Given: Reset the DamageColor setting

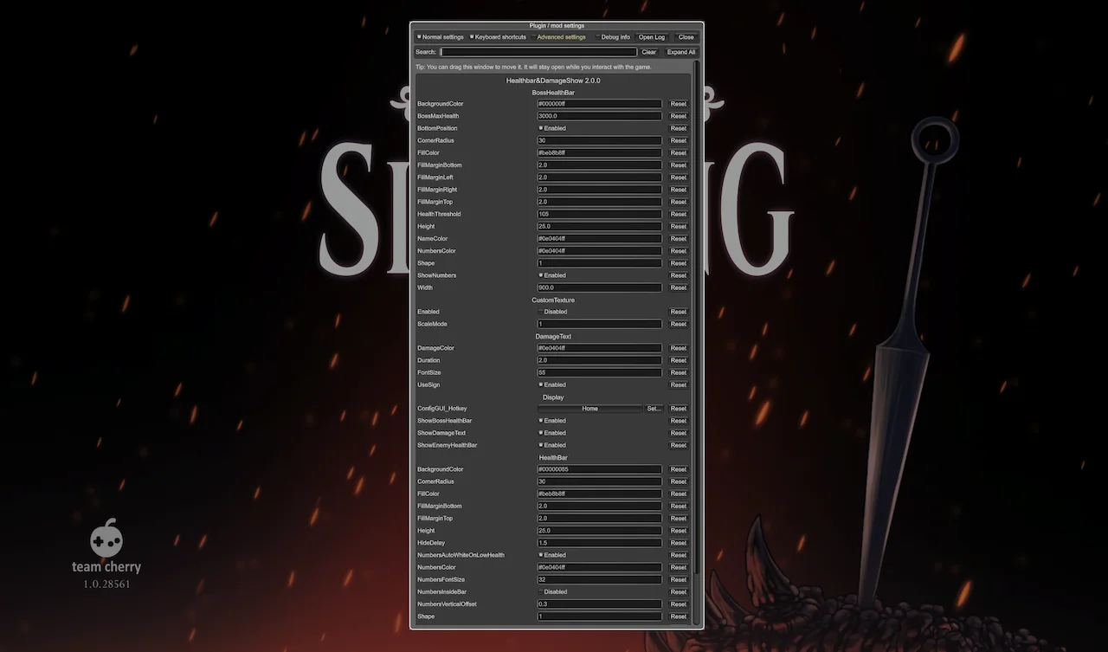Looking at the screenshot, I should click(x=679, y=348).
